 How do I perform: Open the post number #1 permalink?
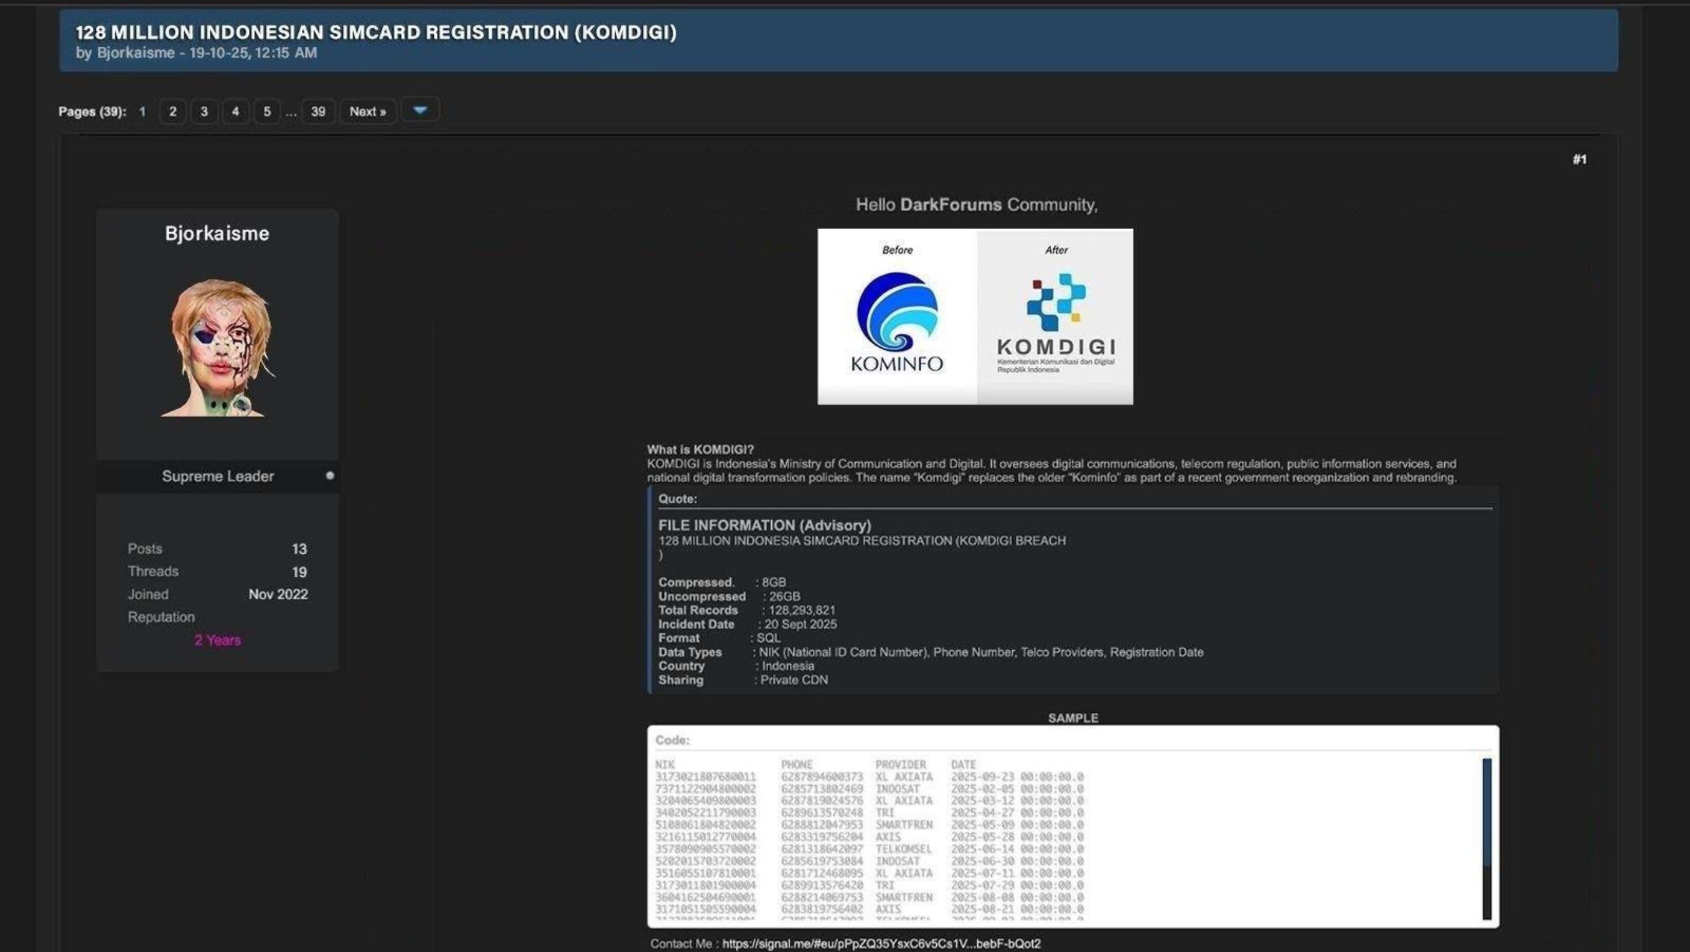tap(1579, 159)
